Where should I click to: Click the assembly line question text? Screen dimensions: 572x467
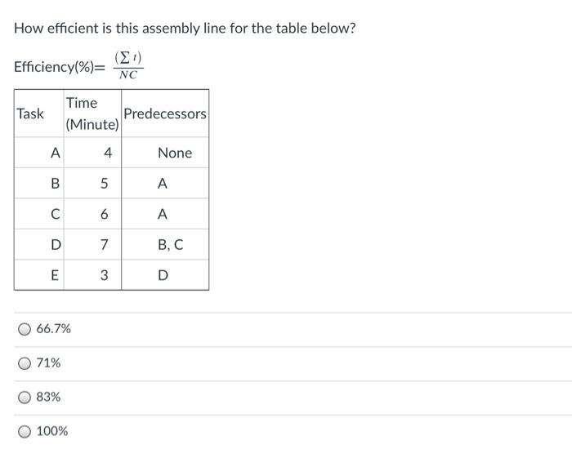[x=185, y=29]
